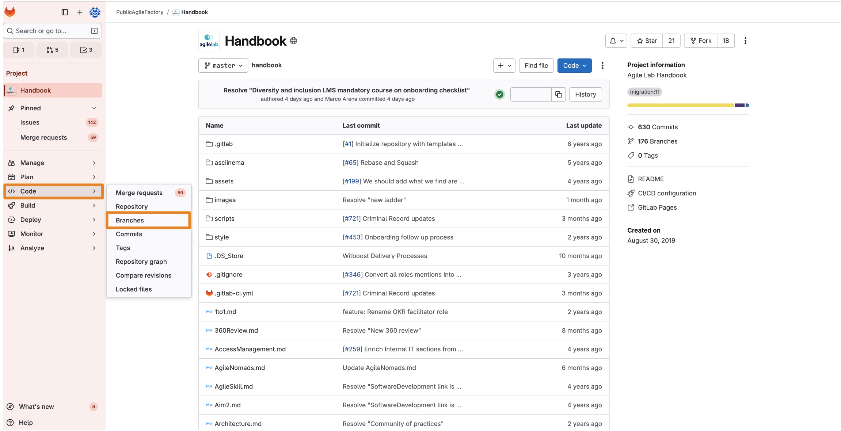
Task: Open the .DS_Store file
Action: pyautogui.click(x=229, y=256)
